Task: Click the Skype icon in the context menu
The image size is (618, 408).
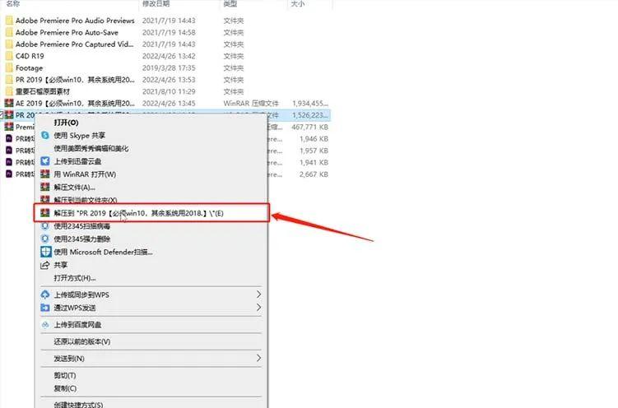Action: (x=45, y=136)
